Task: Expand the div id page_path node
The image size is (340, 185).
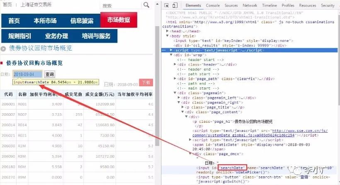Action: pos(175,79)
